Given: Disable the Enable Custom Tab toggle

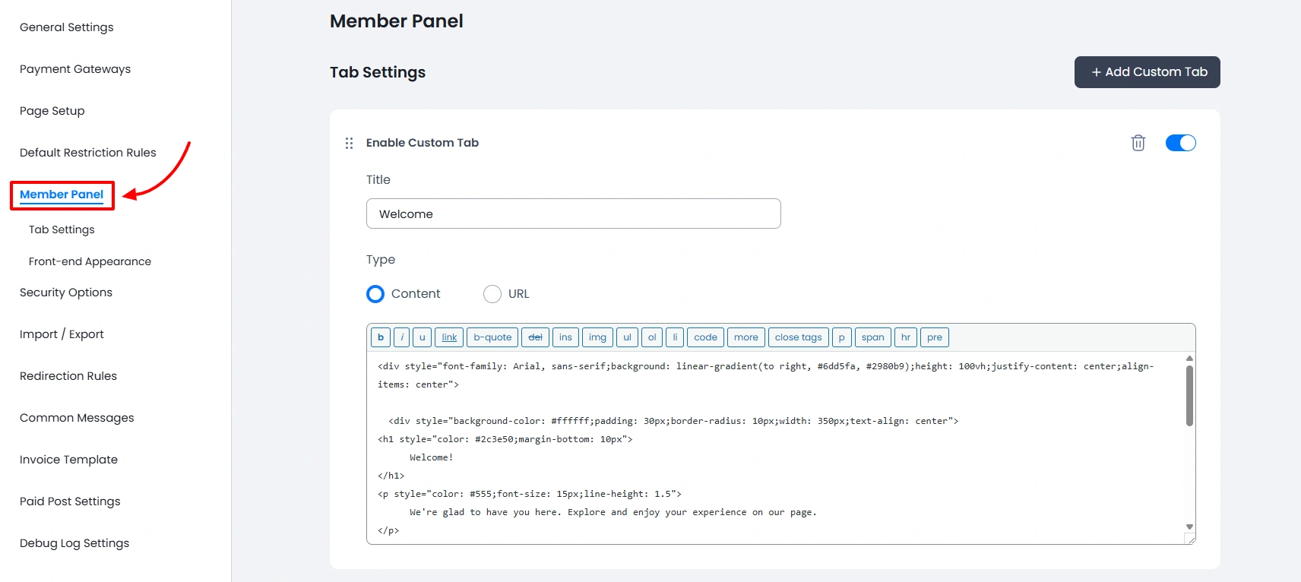Looking at the screenshot, I should (x=1180, y=142).
